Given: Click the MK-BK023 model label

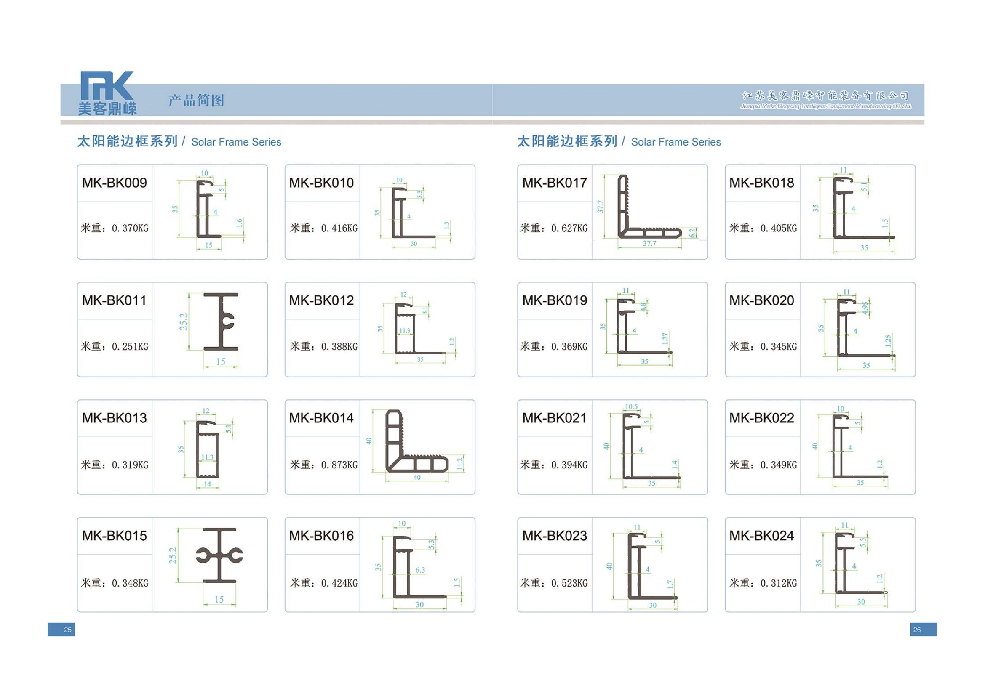Looking at the screenshot, I should tap(555, 536).
